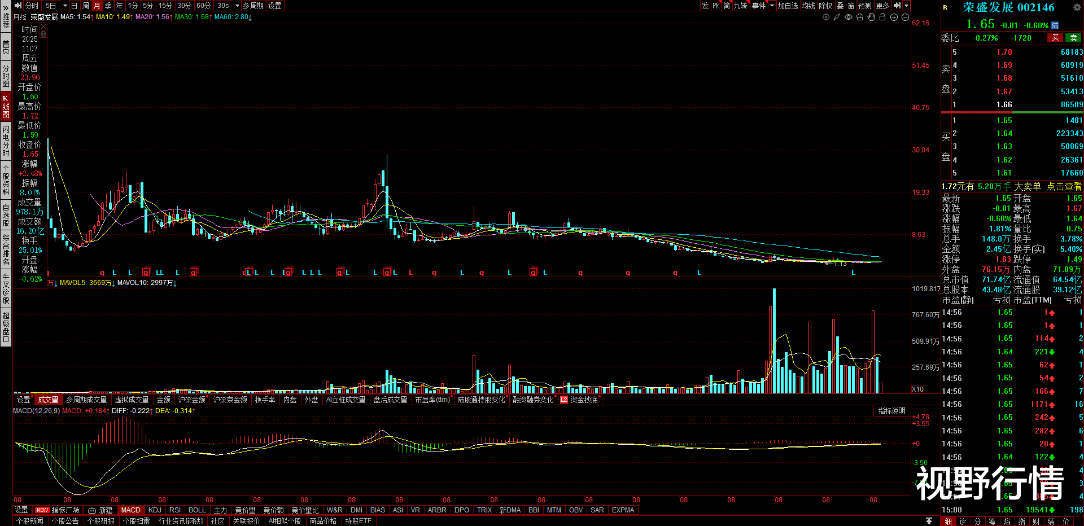This screenshot has height=526, width=1084.
Task: Open chart settings gear icon
Action: coord(826,17)
